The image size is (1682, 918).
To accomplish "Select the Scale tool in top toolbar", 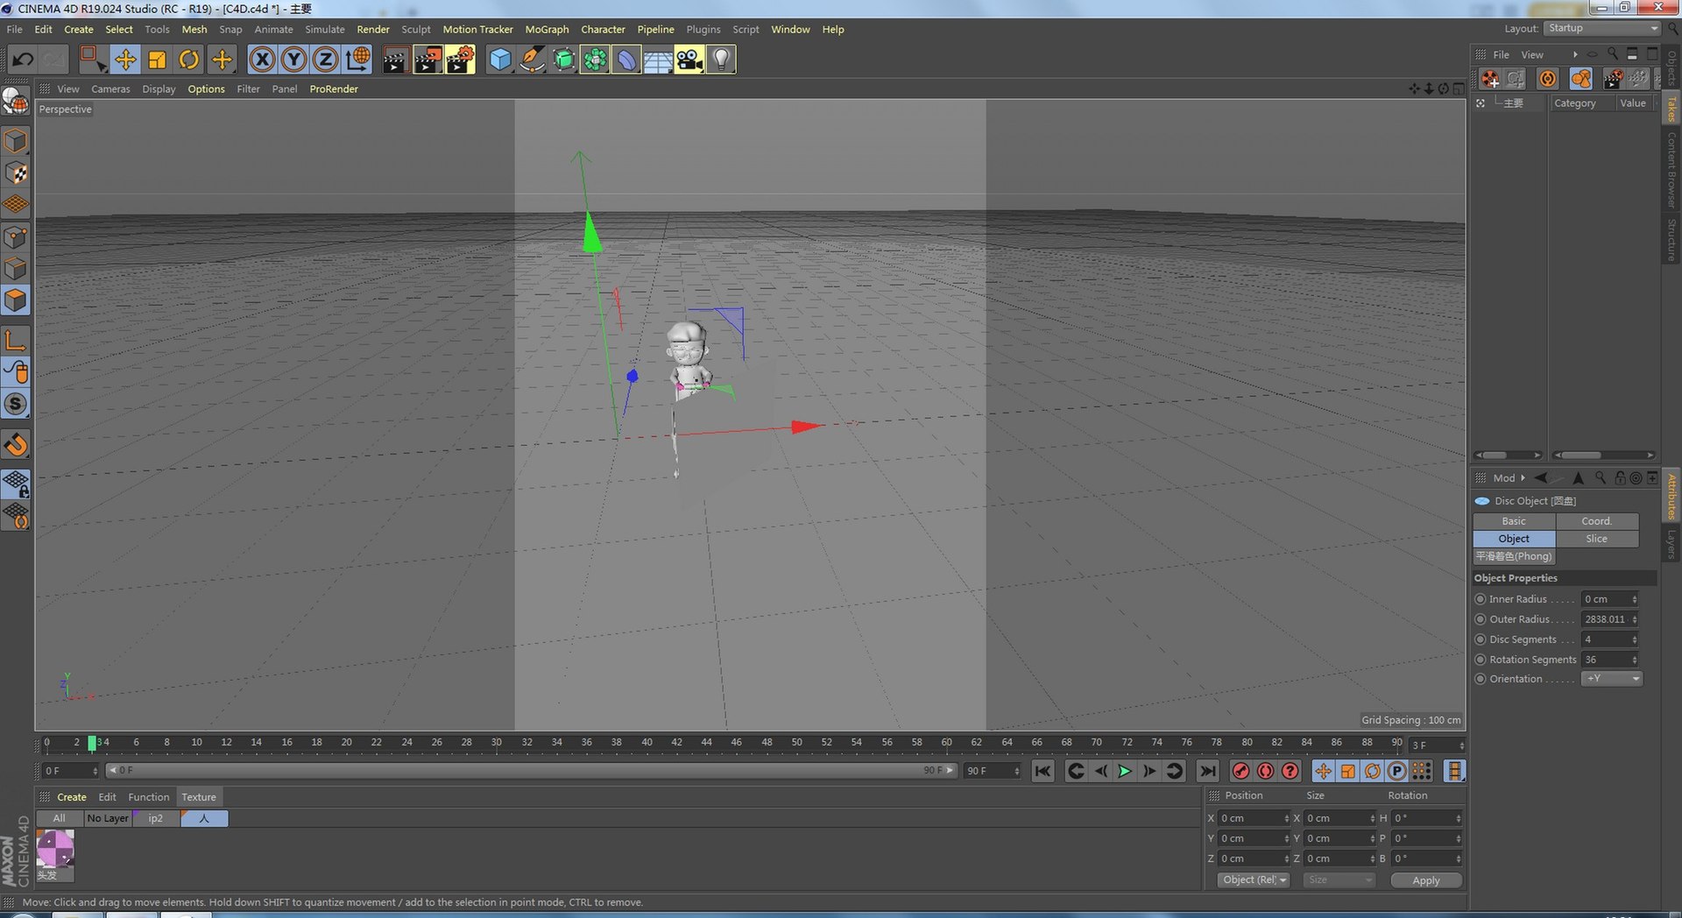I will (x=158, y=60).
